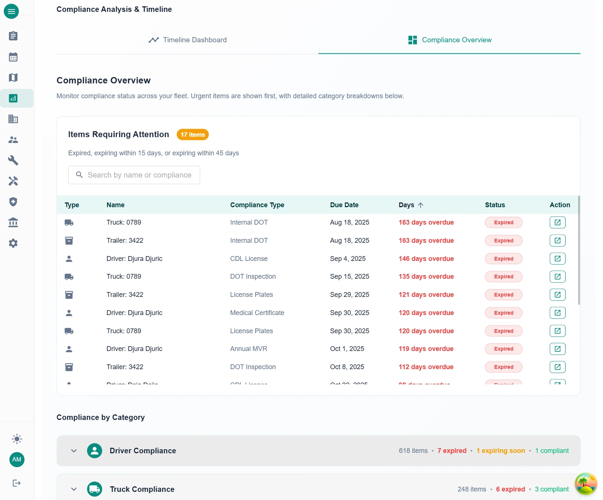The image size is (603, 500).
Task: Sort by the Status column header
Action: [x=495, y=205]
